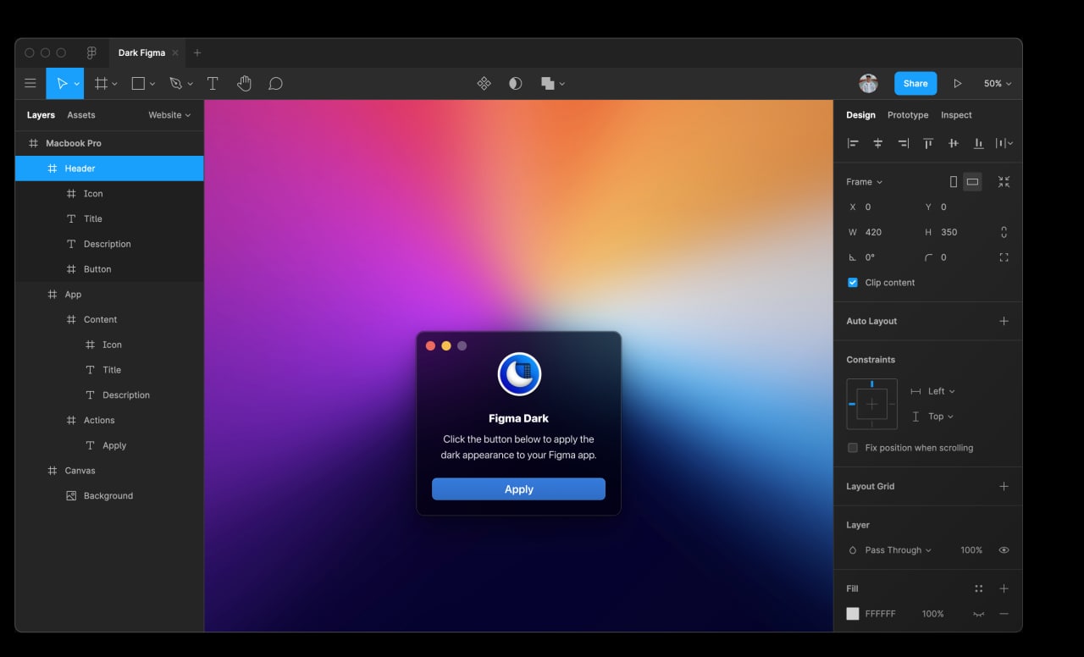Click Align horizontal centers icon

pyautogui.click(x=878, y=143)
